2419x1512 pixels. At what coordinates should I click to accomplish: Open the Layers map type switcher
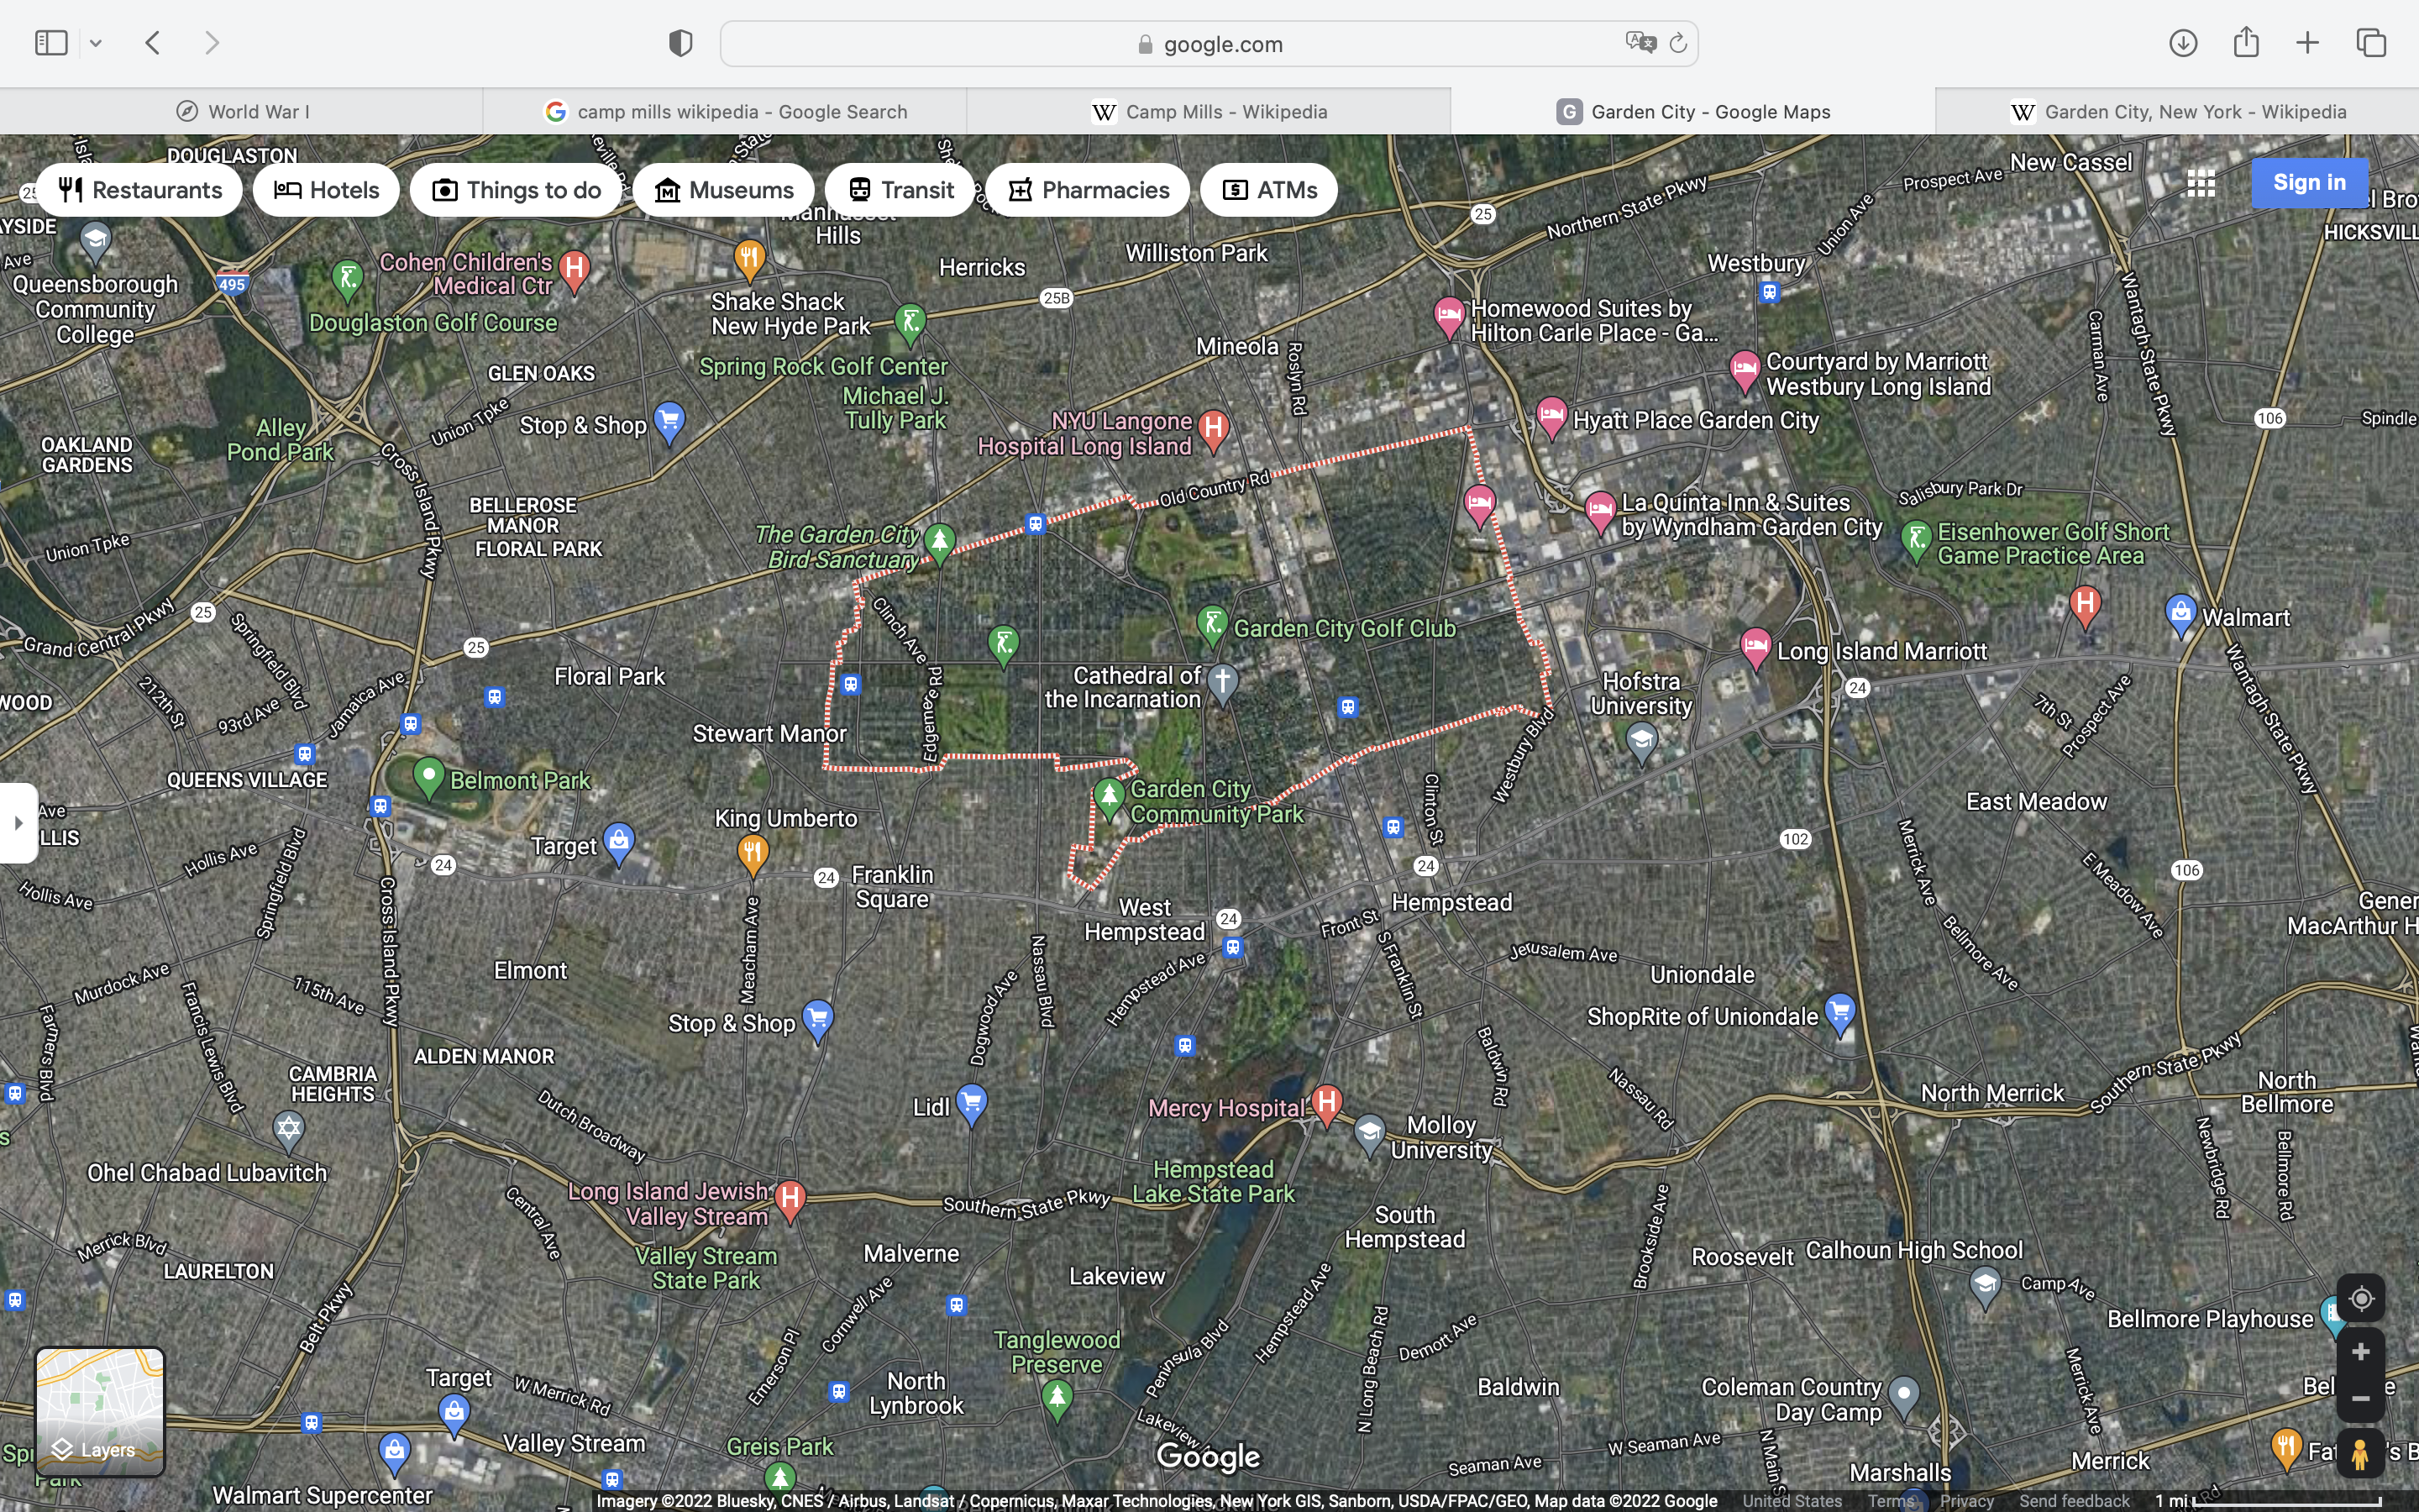(100, 1412)
